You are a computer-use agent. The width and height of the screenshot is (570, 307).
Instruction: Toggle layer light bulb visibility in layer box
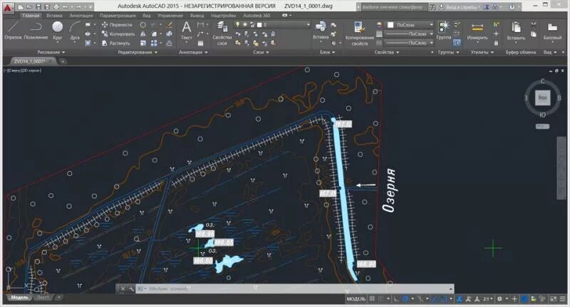pos(238,24)
